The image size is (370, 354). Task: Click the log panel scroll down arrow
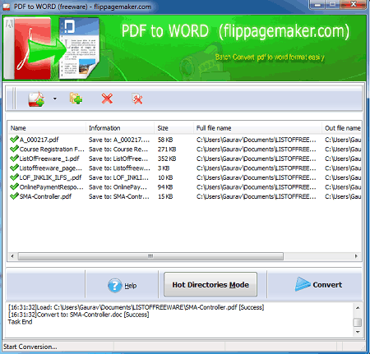[358, 332]
